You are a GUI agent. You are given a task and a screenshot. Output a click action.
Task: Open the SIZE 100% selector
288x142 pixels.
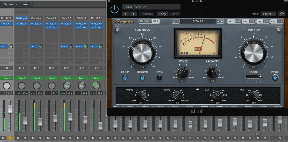(x=234, y=21)
